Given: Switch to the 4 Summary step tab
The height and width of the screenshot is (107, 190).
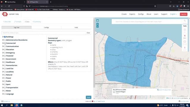Looking at the screenshot, I should (37, 22).
